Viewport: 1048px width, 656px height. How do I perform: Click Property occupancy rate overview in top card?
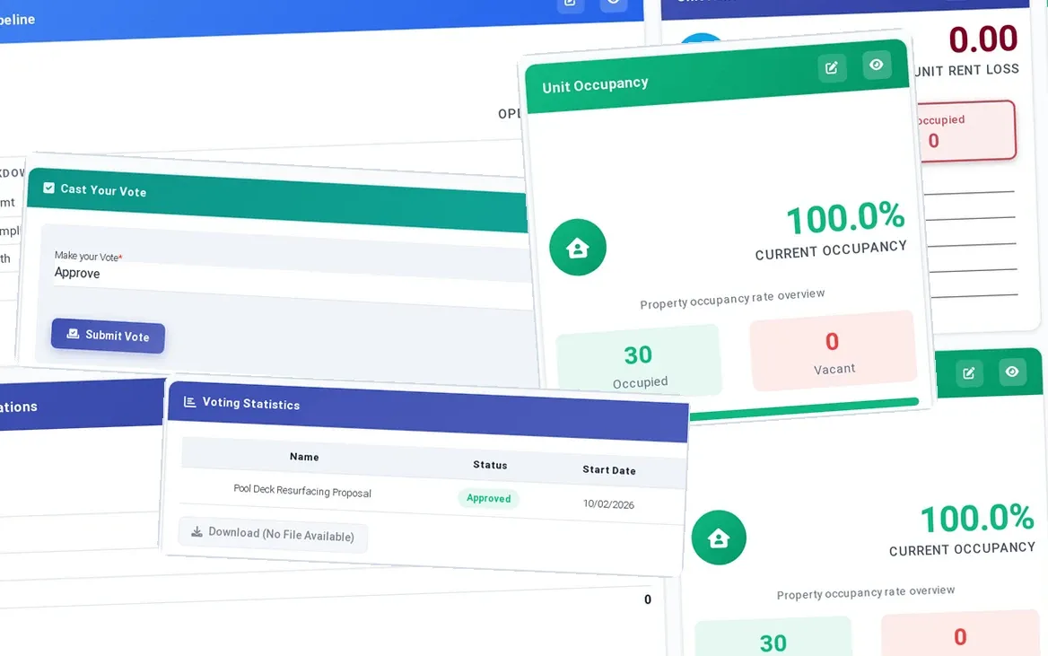pos(732,299)
